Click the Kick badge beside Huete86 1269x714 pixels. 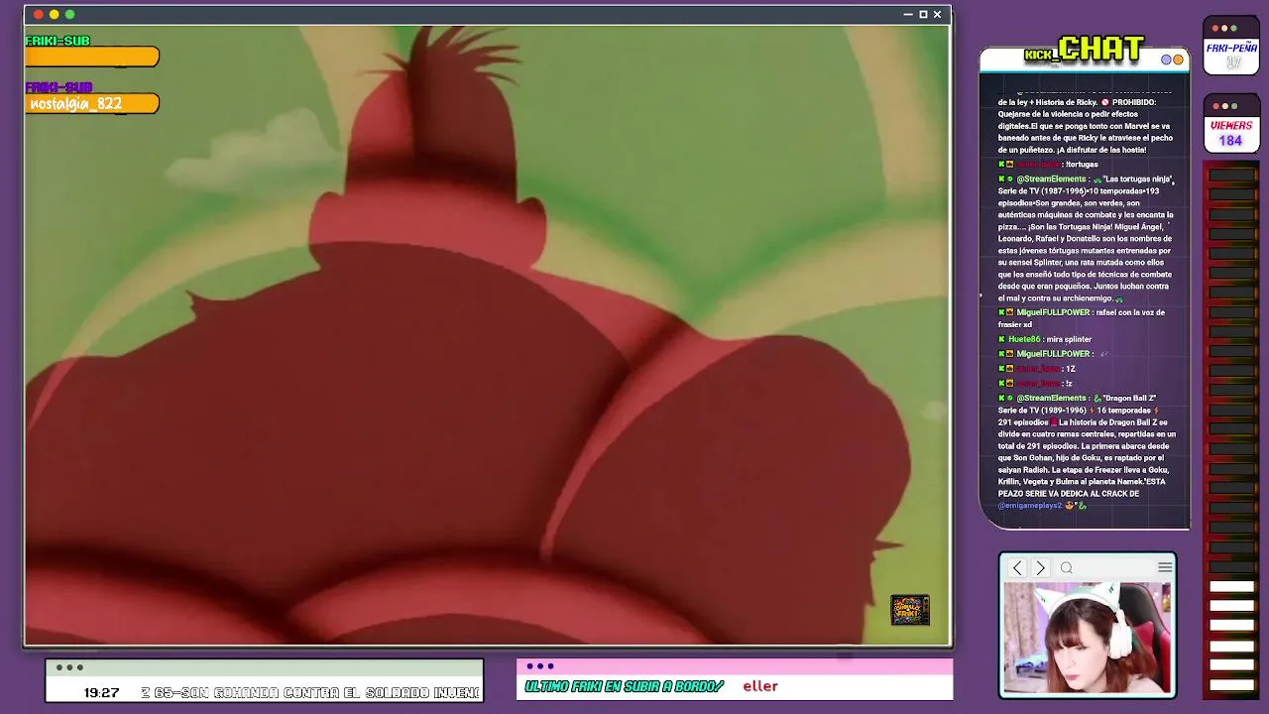tap(1001, 339)
